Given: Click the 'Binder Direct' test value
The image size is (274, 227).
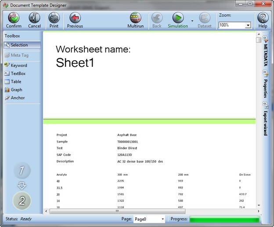Looking at the screenshot, I should coord(127,148).
